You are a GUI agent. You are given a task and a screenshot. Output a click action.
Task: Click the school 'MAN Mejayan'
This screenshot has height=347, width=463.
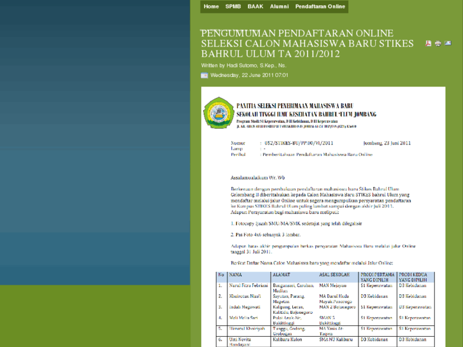click(x=333, y=286)
